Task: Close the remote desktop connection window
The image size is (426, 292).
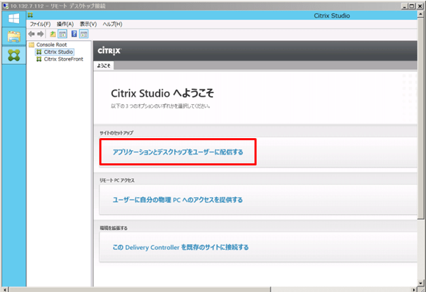Action: click(x=420, y=5)
